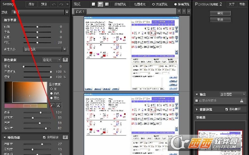Click the redo arrow icon in Setting bar
The image size is (249, 155).
pyautogui.click(x=61, y=4)
